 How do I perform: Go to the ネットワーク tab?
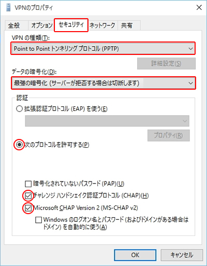click(102, 25)
